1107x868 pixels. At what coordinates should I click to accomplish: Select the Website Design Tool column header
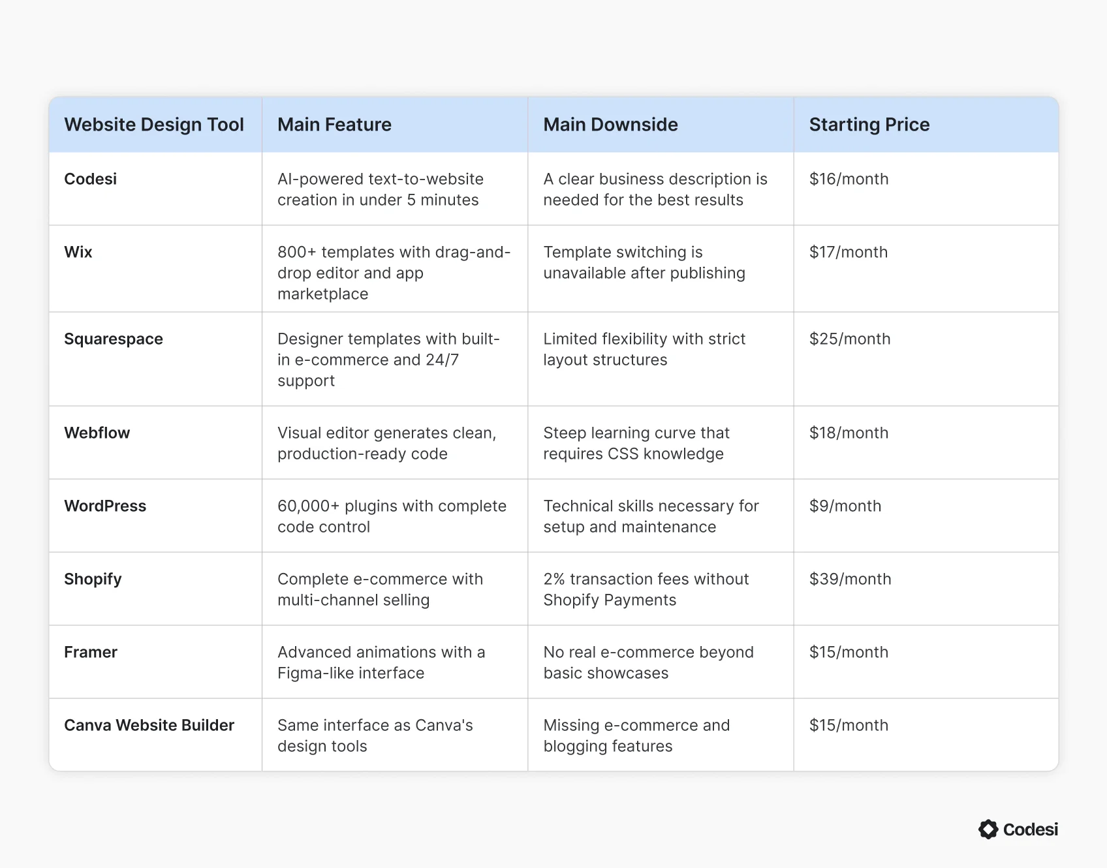(x=154, y=125)
